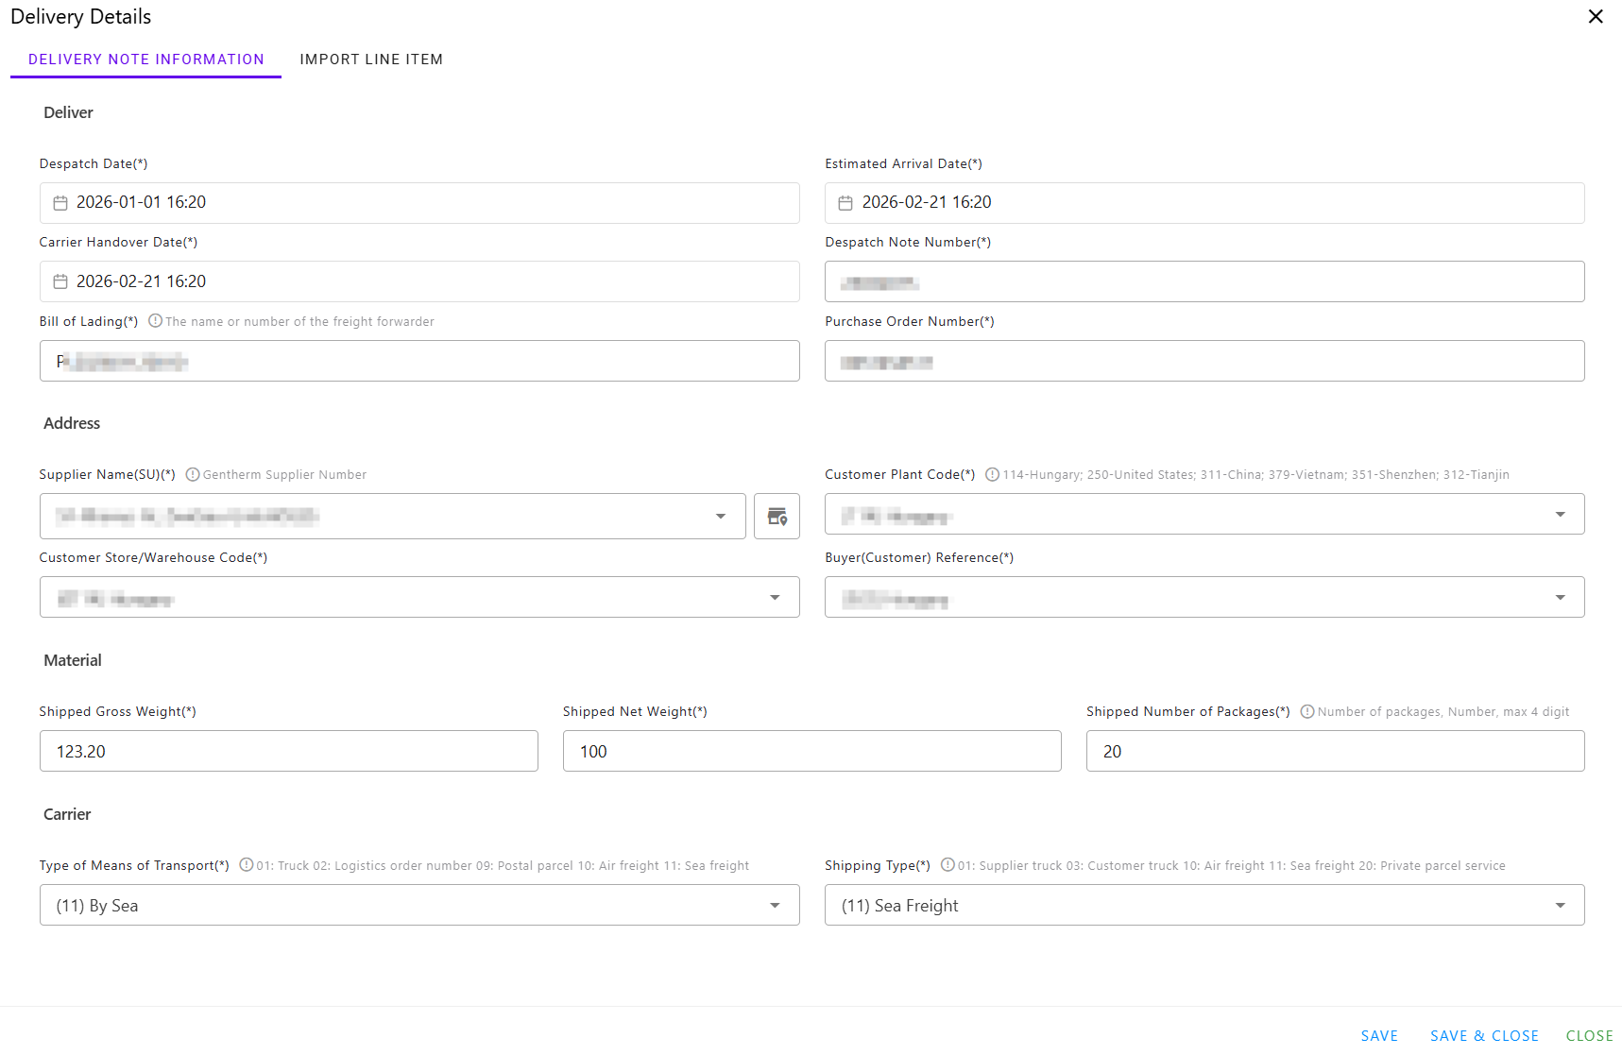This screenshot has height=1055, width=1622.
Task: Click info icon next to Bill of Lading
Action: (x=155, y=321)
